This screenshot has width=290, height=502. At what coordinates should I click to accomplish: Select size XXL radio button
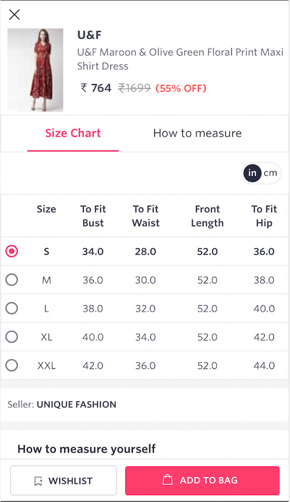[x=12, y=365]
